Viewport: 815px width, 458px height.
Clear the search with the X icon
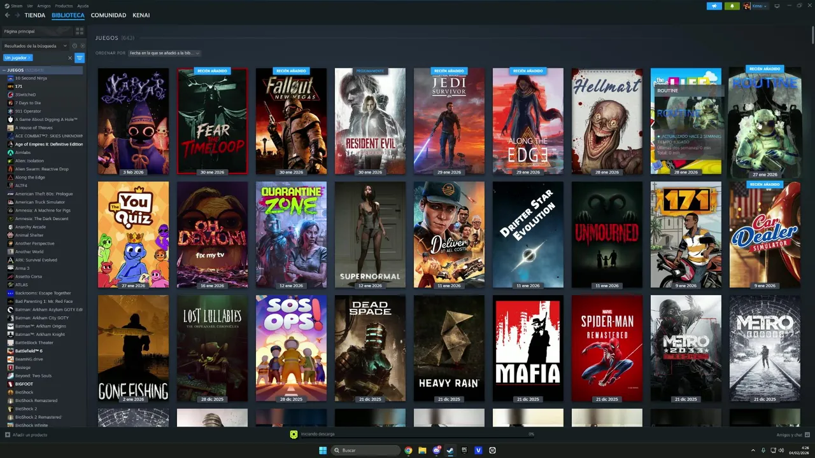point(70,58)
